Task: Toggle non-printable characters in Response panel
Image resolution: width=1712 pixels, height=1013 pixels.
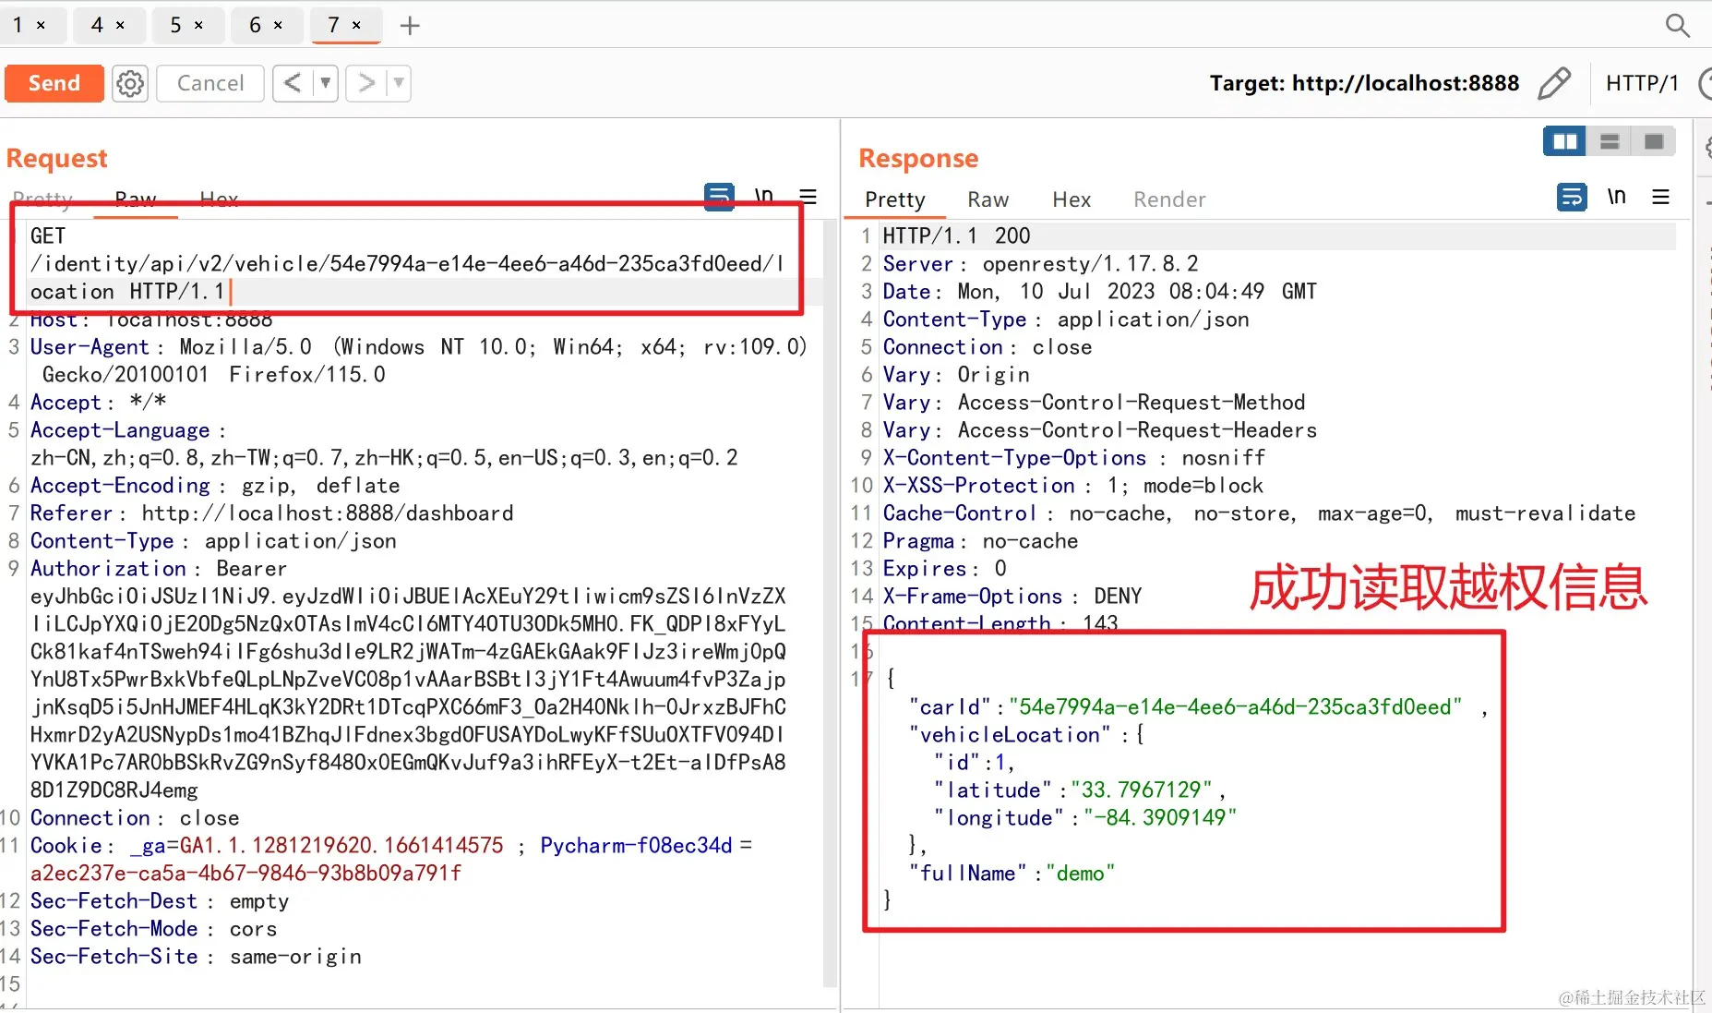Action: pyautogui.click(x=1616, y=197)
